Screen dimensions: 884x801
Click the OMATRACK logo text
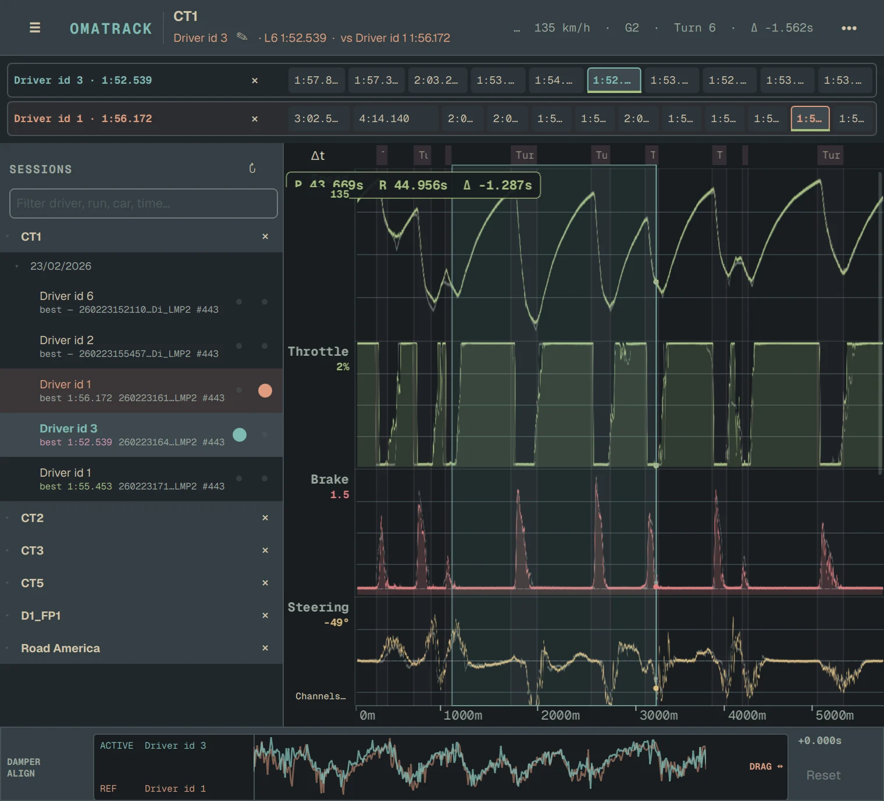coord(110,28)
